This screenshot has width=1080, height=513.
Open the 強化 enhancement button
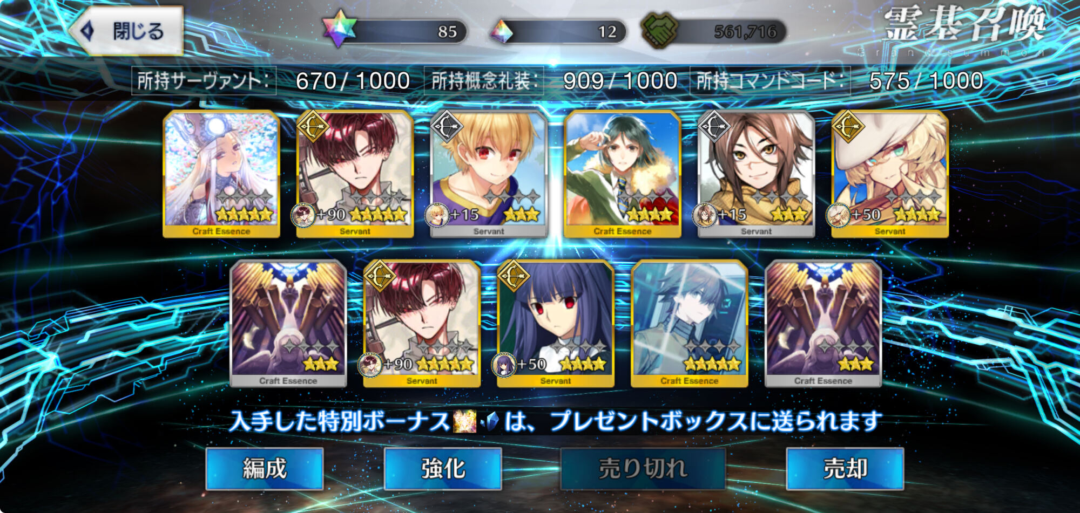tap(443, 468)
